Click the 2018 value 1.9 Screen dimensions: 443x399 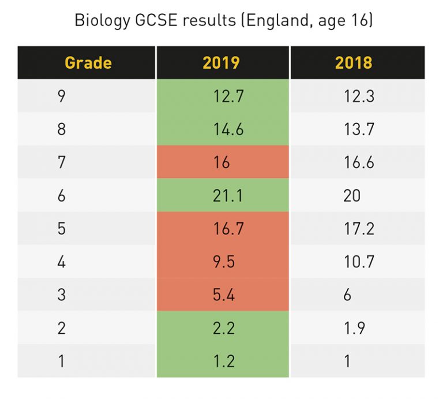click(x=355, y=329)
